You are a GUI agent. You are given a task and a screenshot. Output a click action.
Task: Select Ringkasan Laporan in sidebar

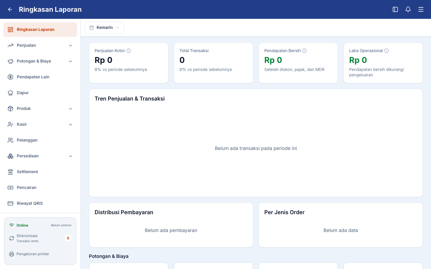pyautogui.click(x=40, y=30)
